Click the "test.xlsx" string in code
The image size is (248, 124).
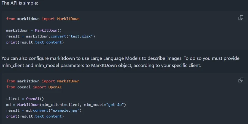(81, 36)
